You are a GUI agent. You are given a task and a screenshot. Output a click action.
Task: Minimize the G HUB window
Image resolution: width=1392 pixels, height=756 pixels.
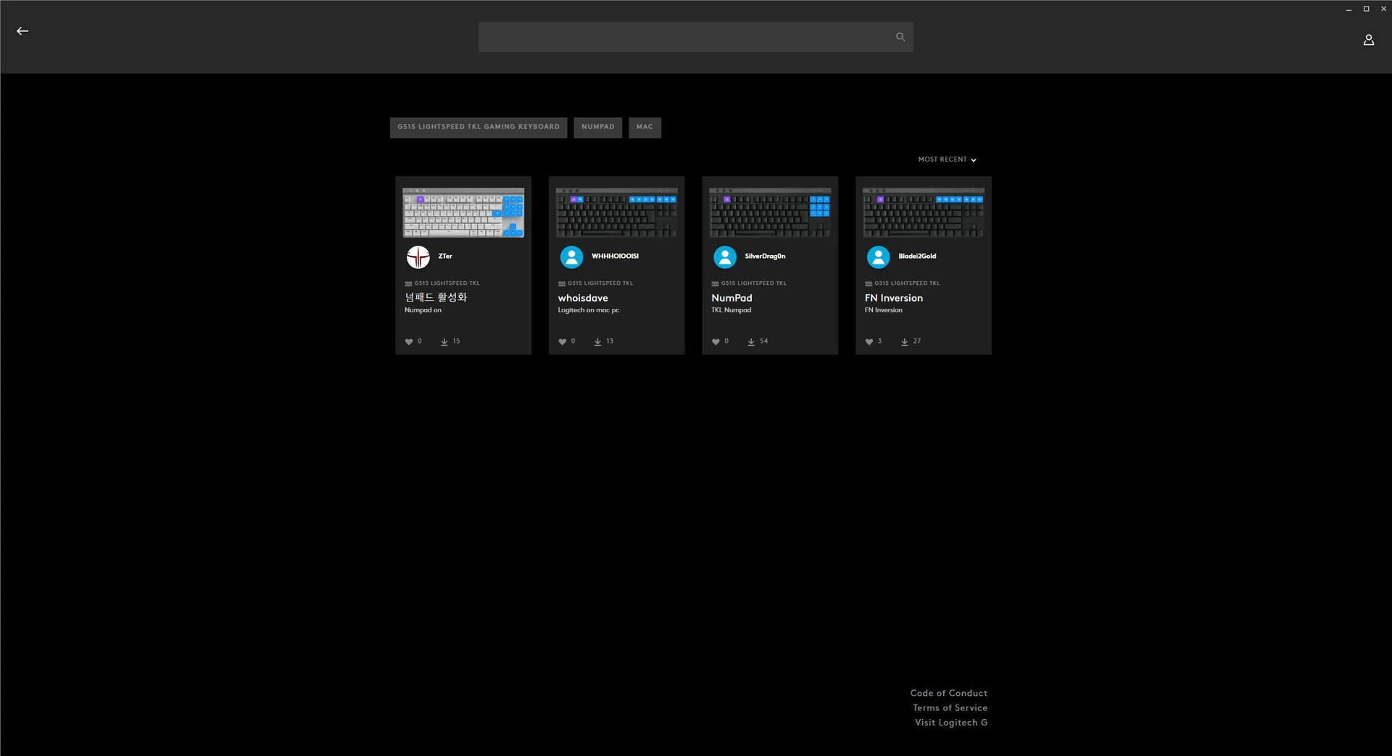pyautogui.click(x=1348, y=9)
